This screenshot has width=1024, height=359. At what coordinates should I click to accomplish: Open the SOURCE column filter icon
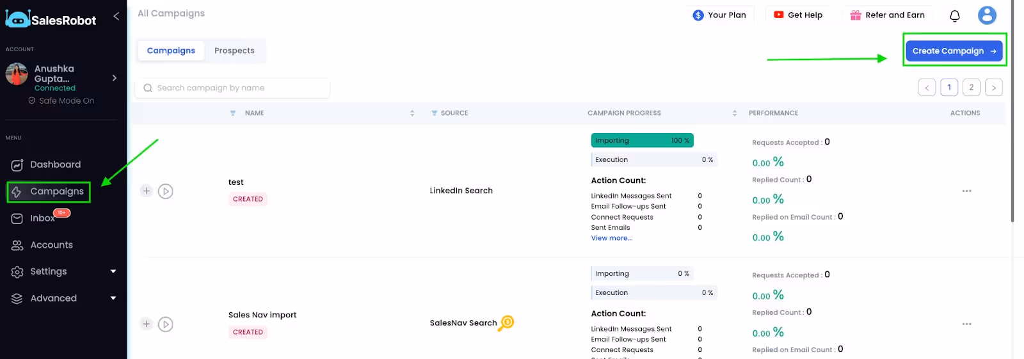point(435,113)
